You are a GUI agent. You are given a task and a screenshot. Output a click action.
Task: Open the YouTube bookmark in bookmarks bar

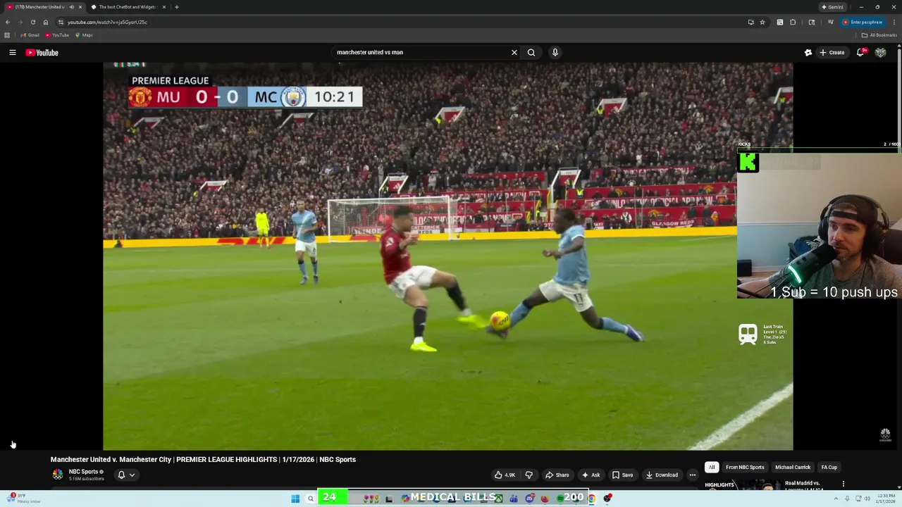point(57,35)
